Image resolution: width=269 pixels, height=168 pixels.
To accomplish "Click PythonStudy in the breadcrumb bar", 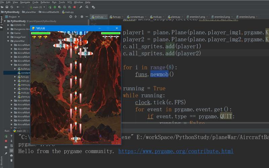I will point(10,12).
